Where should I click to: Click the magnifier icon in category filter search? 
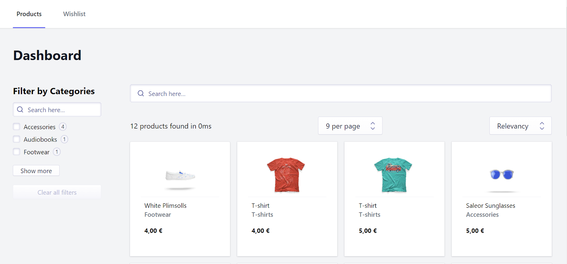tap(20, 110)
